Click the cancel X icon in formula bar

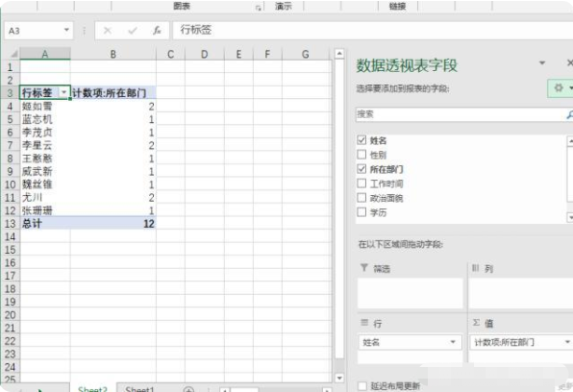pos(108,31)
